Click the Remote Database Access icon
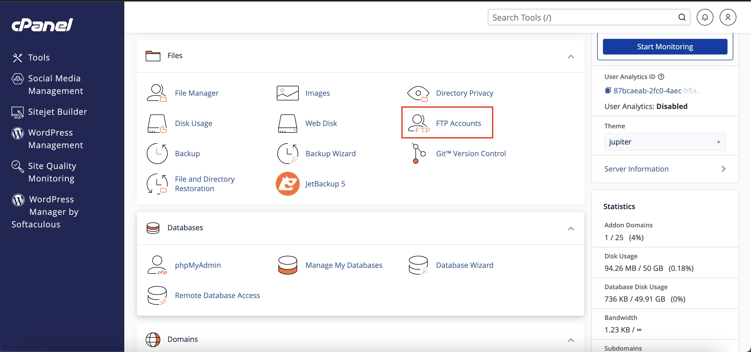 pyautogui.click(x=157, y=295)
